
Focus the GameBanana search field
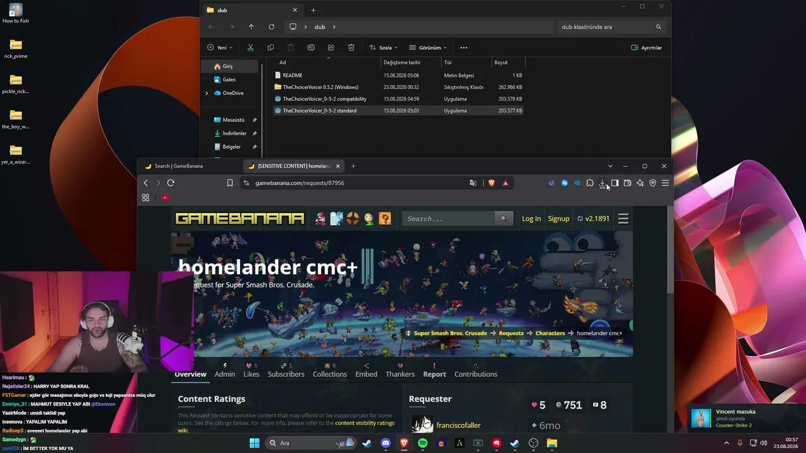click(448, 219)
